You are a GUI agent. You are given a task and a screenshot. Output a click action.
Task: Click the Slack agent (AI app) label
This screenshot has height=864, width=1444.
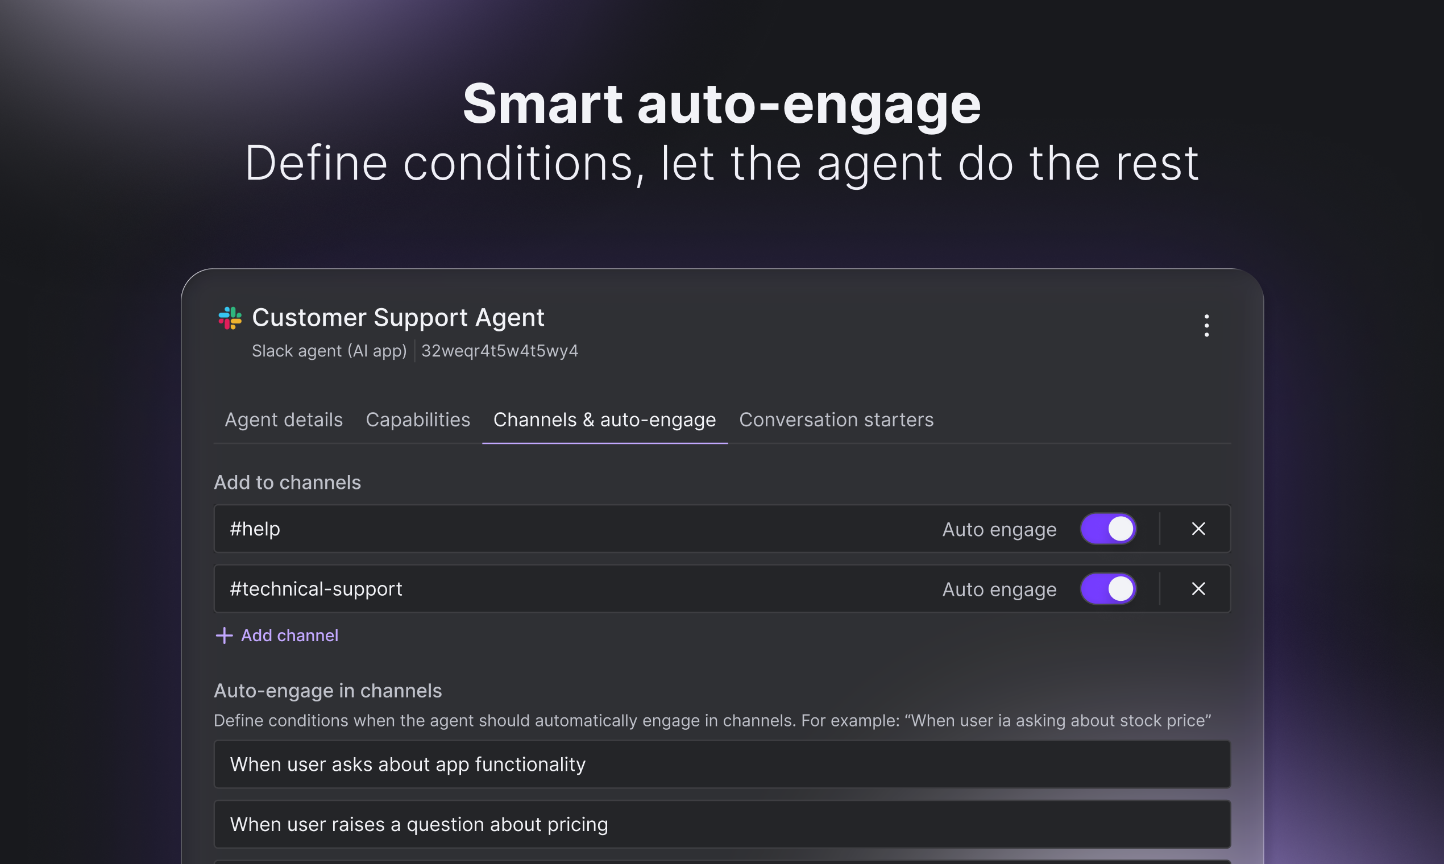point(329,351)
